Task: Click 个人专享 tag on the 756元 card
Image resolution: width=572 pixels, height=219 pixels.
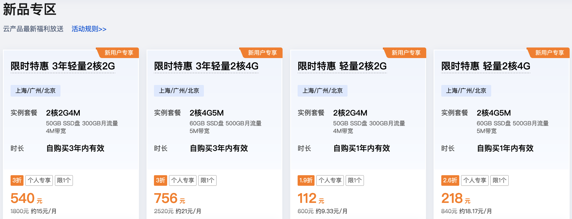Action: pyautogui.click(x=183, y=180)
